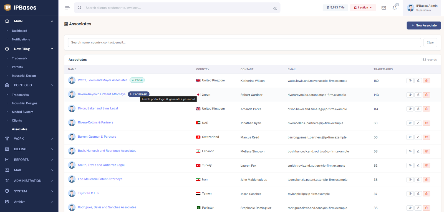Open Patents under New Filing
Viewport: 444px width, 212px height.
click(17, 67)
